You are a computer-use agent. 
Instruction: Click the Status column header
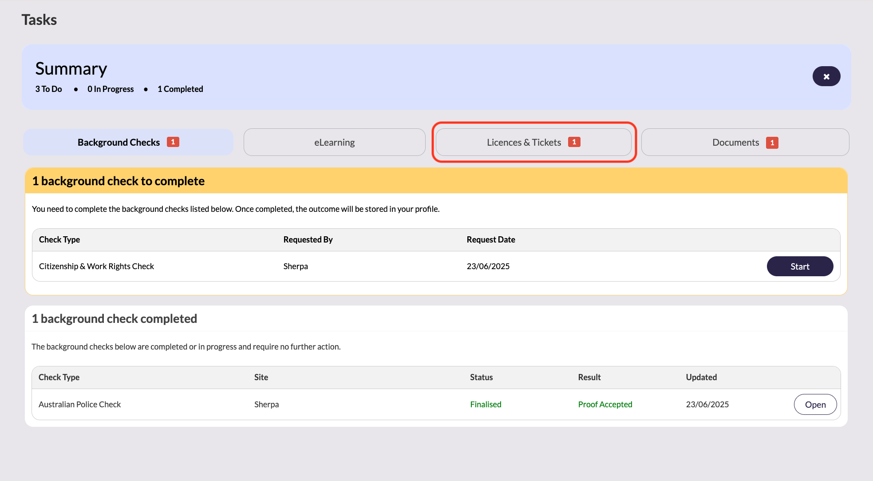click(481, 378)
